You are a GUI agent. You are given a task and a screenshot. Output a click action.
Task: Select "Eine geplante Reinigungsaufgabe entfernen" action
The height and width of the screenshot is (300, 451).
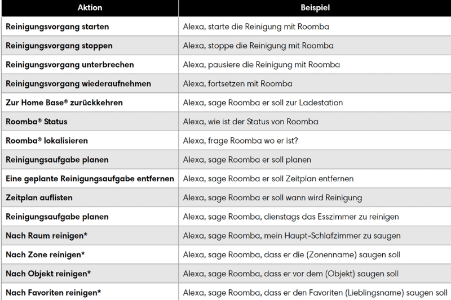tap(90, 178)
